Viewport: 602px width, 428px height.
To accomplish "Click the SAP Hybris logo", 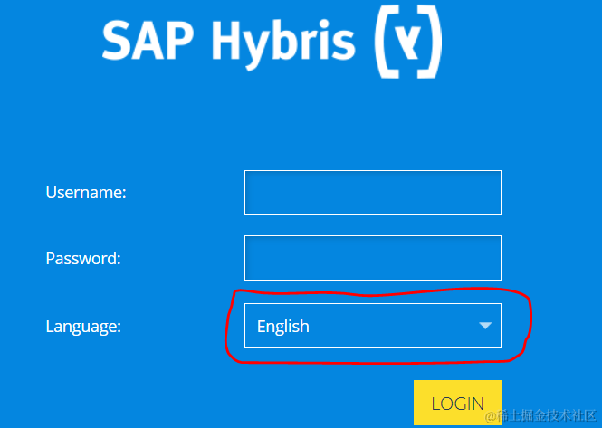I will [272, 42].
